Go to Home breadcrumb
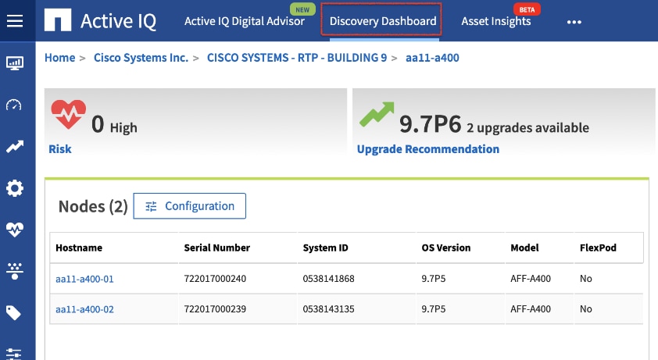 [60, 58]
